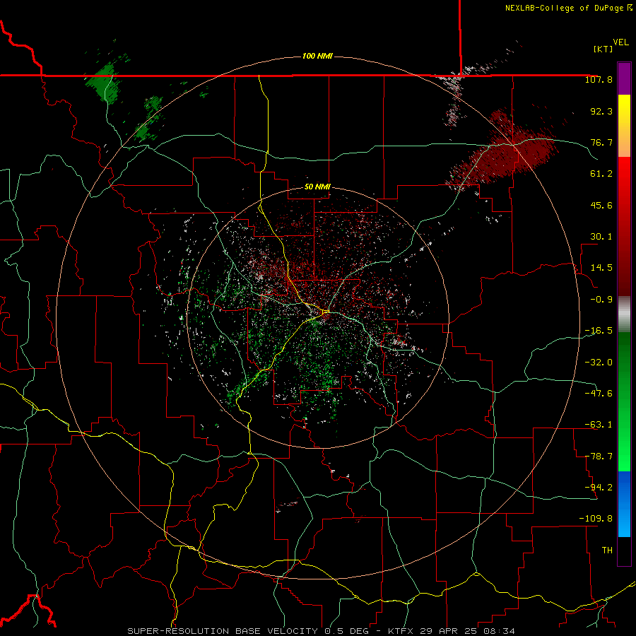Select the 45.6 legend value
The image size is (636, 636).
[x=601, y=205]
